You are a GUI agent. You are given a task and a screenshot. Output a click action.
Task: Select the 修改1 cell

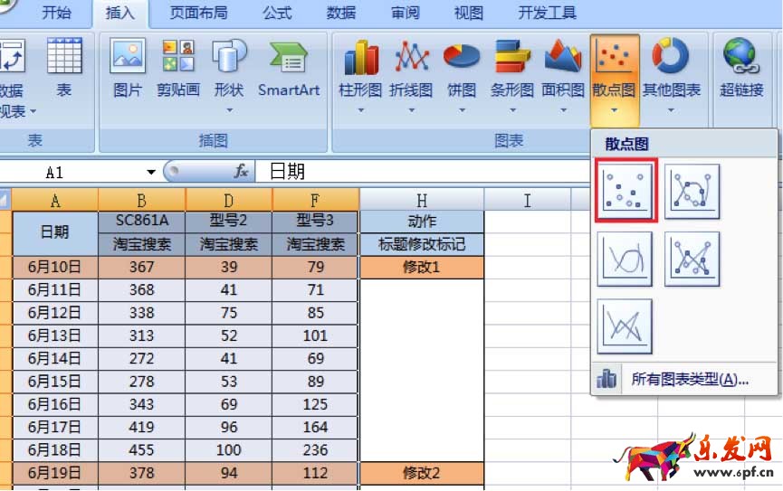(x=422, y=267)
